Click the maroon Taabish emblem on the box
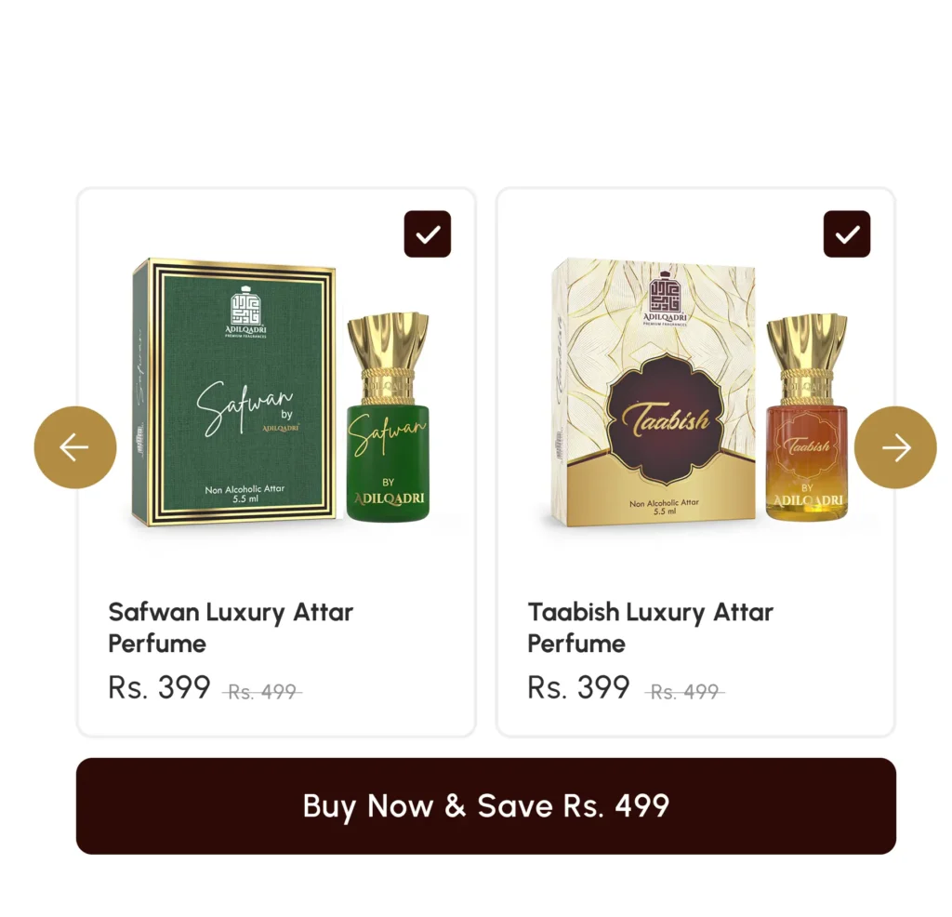The height and width of the screenshot is (917, 952). [666, 419]
